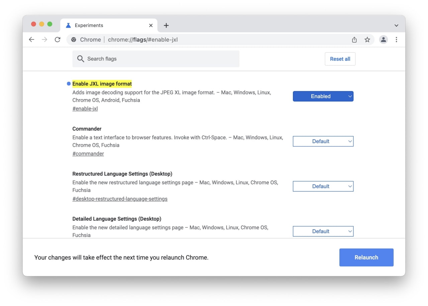Open the Commander flag dropdown
The image size is (428, 306).
[x=323, y=141]
